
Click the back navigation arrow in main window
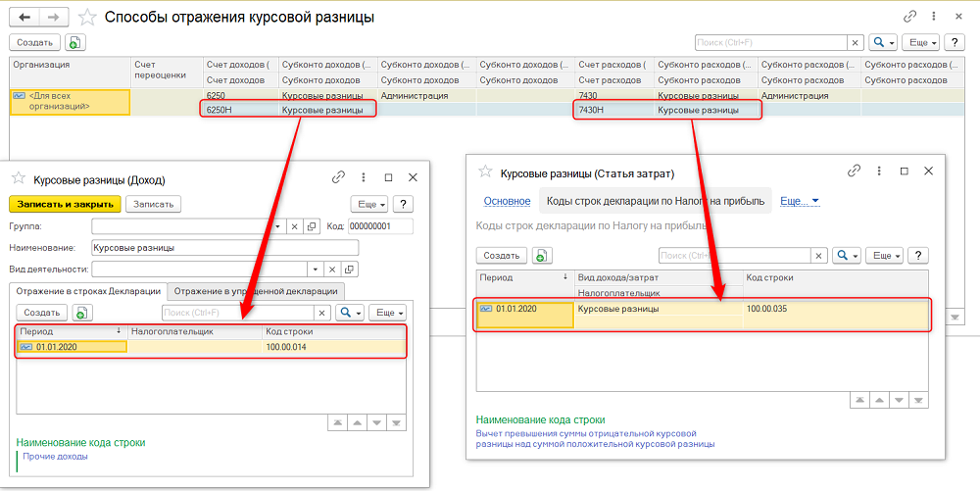[25, 17]
